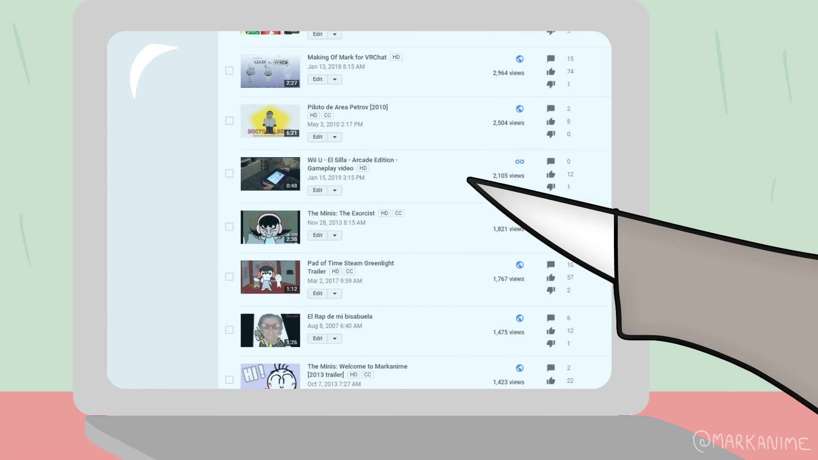Image resolution: width=818 pixels, height=460 pixels.
Task: Expand Edit dropdown arrow for The Minis: The Exorcist
Action: pyautogui.click(x=335, y=236)
